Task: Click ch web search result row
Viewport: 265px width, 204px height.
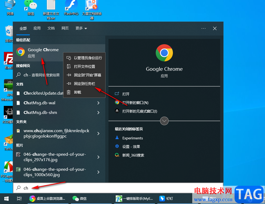Action: (x=38, y=75)
